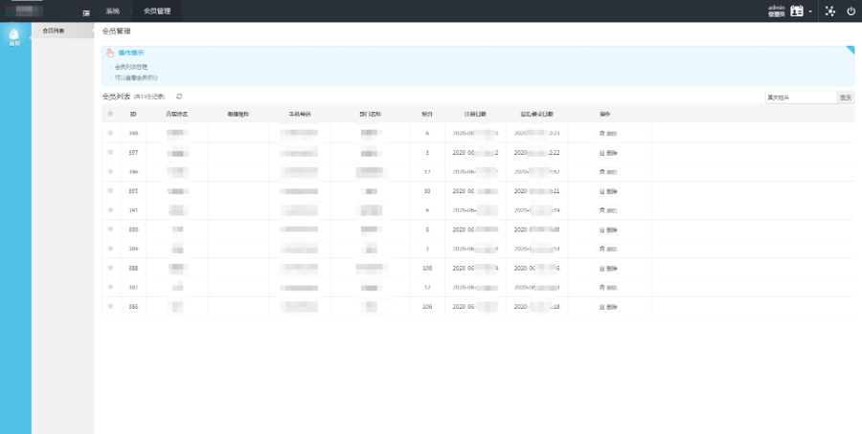Toggle the star for member ID 386
862x434 pixels.
tap(110, 307)
